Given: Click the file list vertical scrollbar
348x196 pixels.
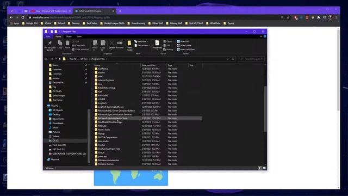Looking at the screenshot, I should (x=265, y=109).
